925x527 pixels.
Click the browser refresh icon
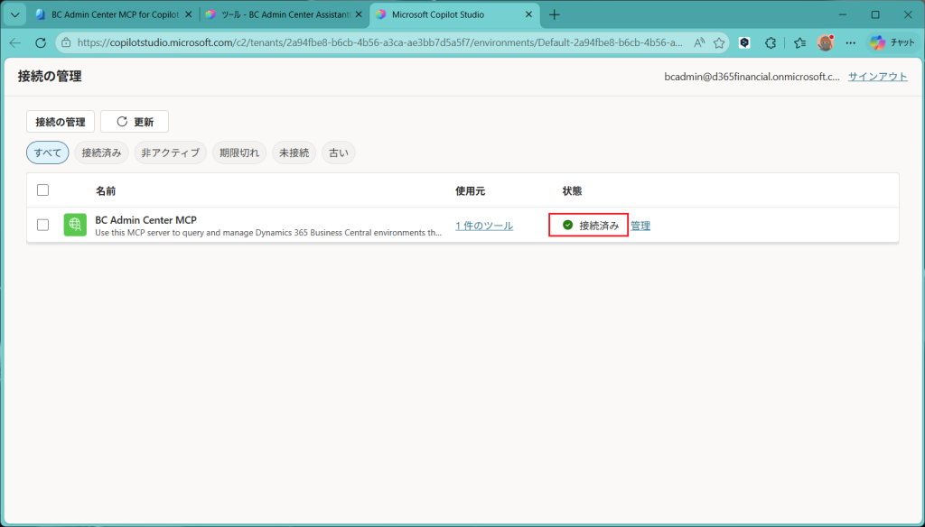40,42
